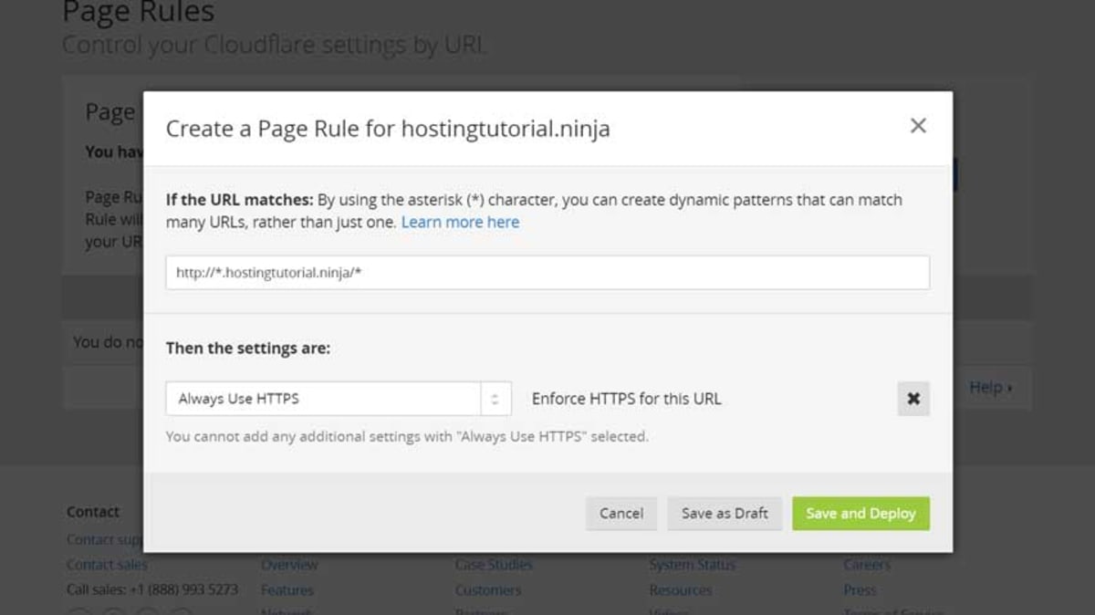
Task: Open the Help link behind the dialog
Action: pyautogui.click(x=990, y=388)
